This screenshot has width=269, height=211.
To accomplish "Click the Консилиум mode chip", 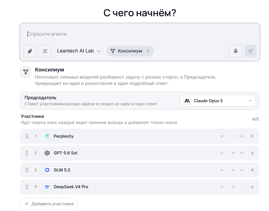I will pyautogui.click(x=130, y=51).
